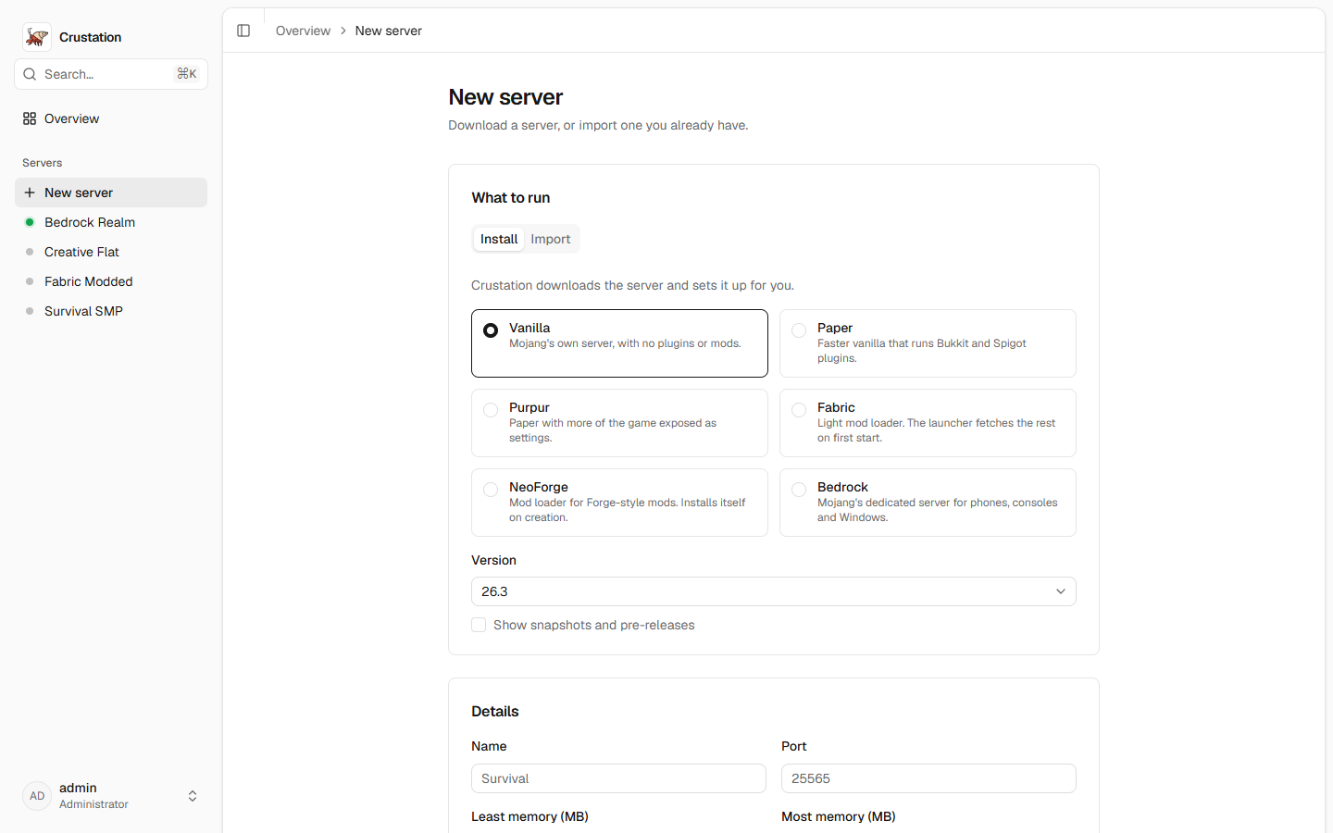The height and width of the screenshot is (833, 1333).
Task: Click the Show snapshots and pre-releases label
Action: pyautogui.click(x=594, y=625)
